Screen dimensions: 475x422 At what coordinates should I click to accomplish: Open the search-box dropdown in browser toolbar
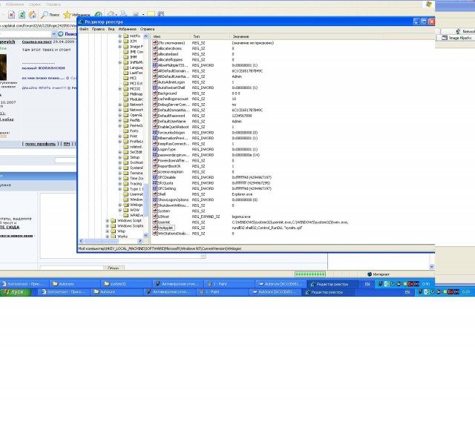pos(53,34)
